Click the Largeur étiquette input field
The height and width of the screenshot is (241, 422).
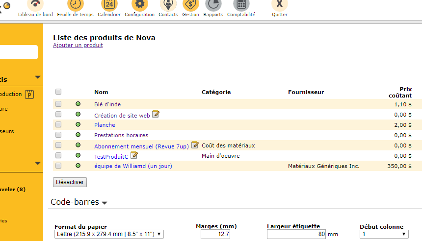click(x=296, y=235)
